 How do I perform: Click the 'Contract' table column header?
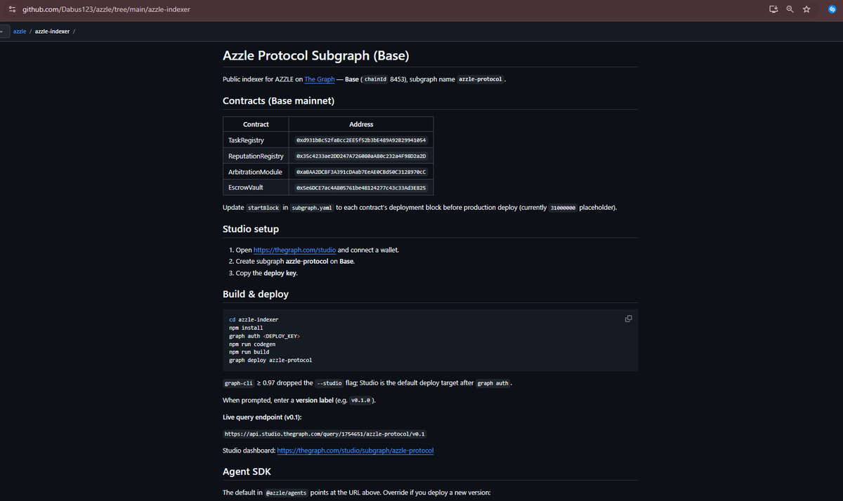pyautogui.click(x=256, y=124)
